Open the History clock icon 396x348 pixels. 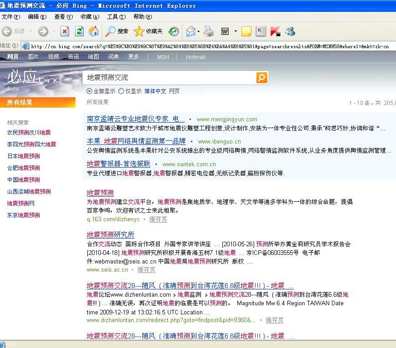coord(174,31)
